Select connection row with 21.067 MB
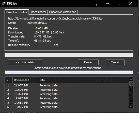The image size is (139, 113). [x=67, y=85]
